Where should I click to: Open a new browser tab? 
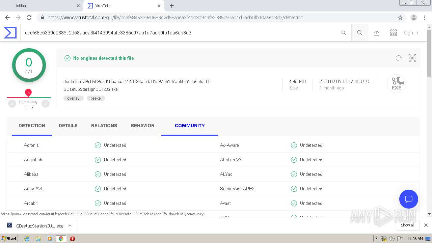point(172,6)
